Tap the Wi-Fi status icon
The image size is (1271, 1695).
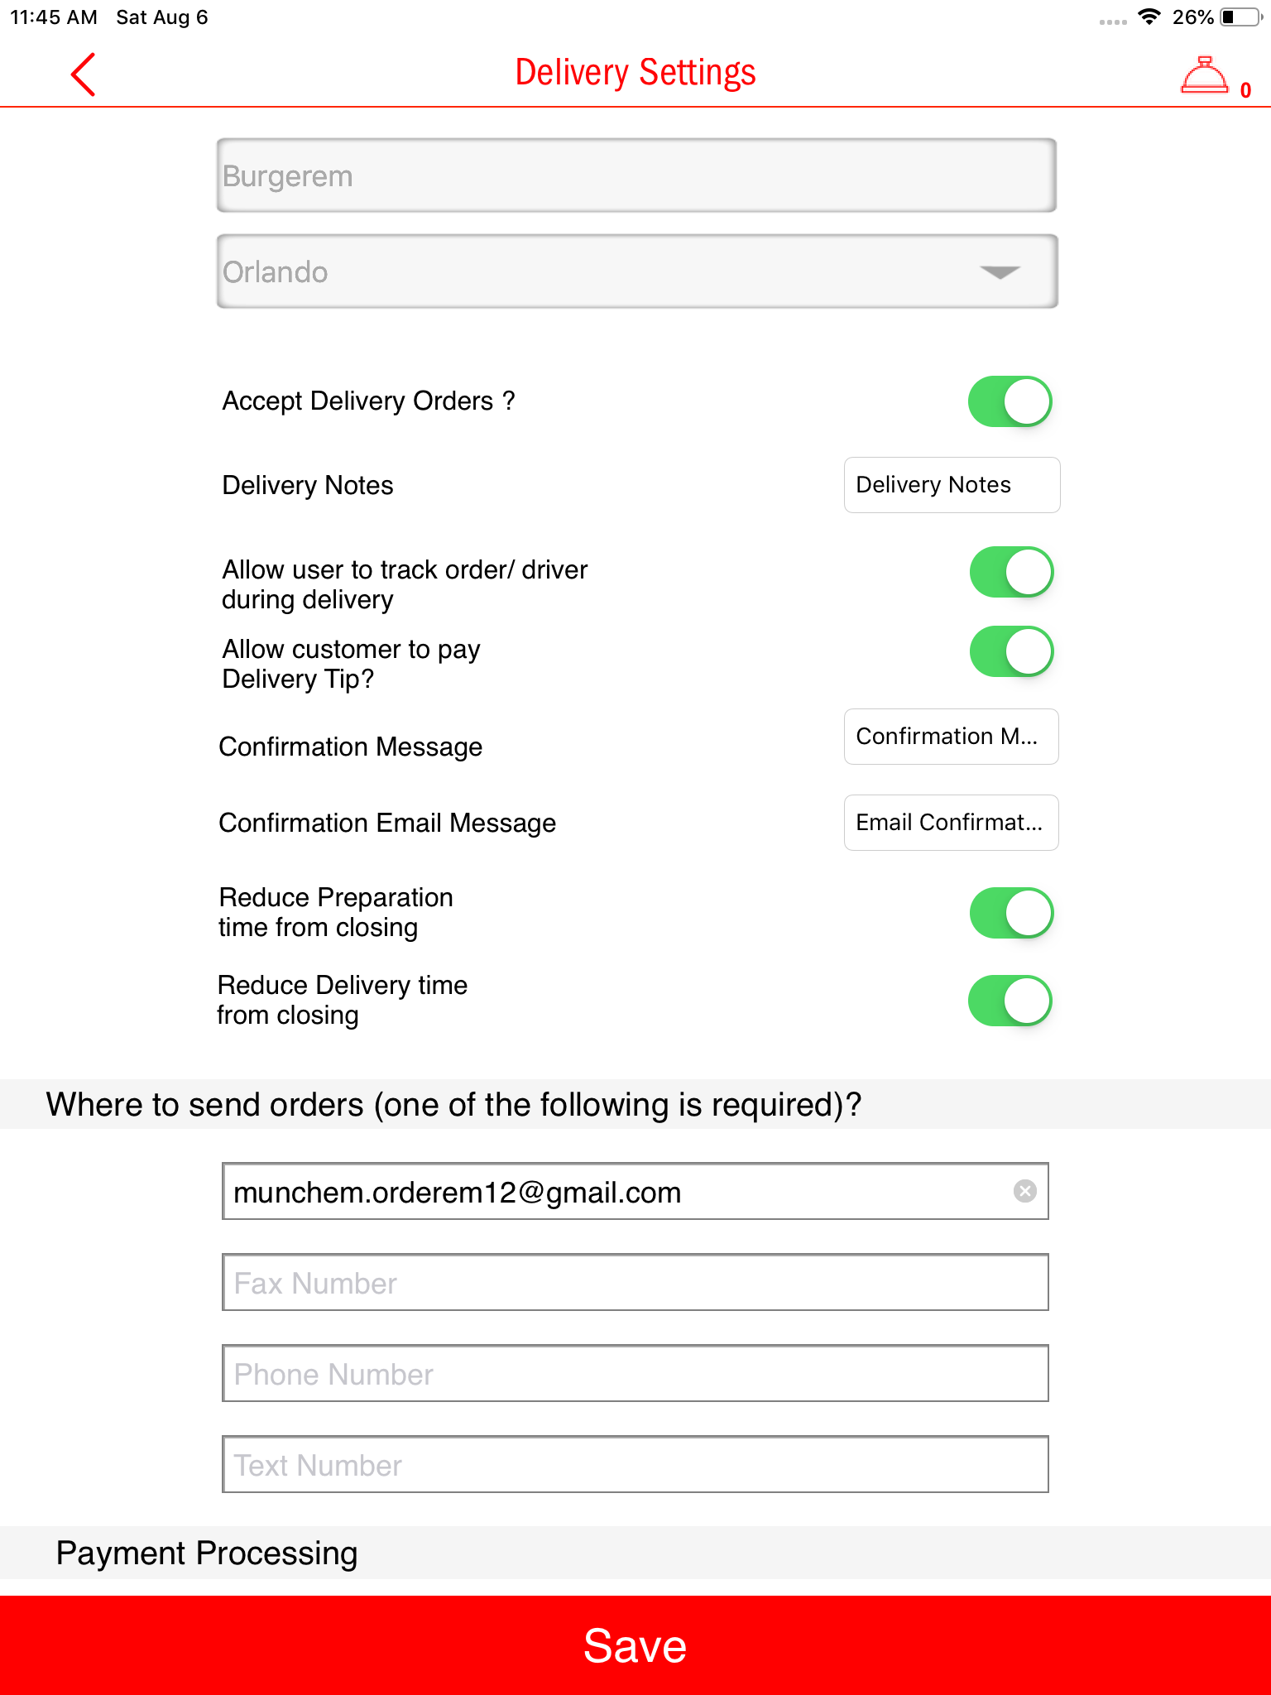[1149, 17]
